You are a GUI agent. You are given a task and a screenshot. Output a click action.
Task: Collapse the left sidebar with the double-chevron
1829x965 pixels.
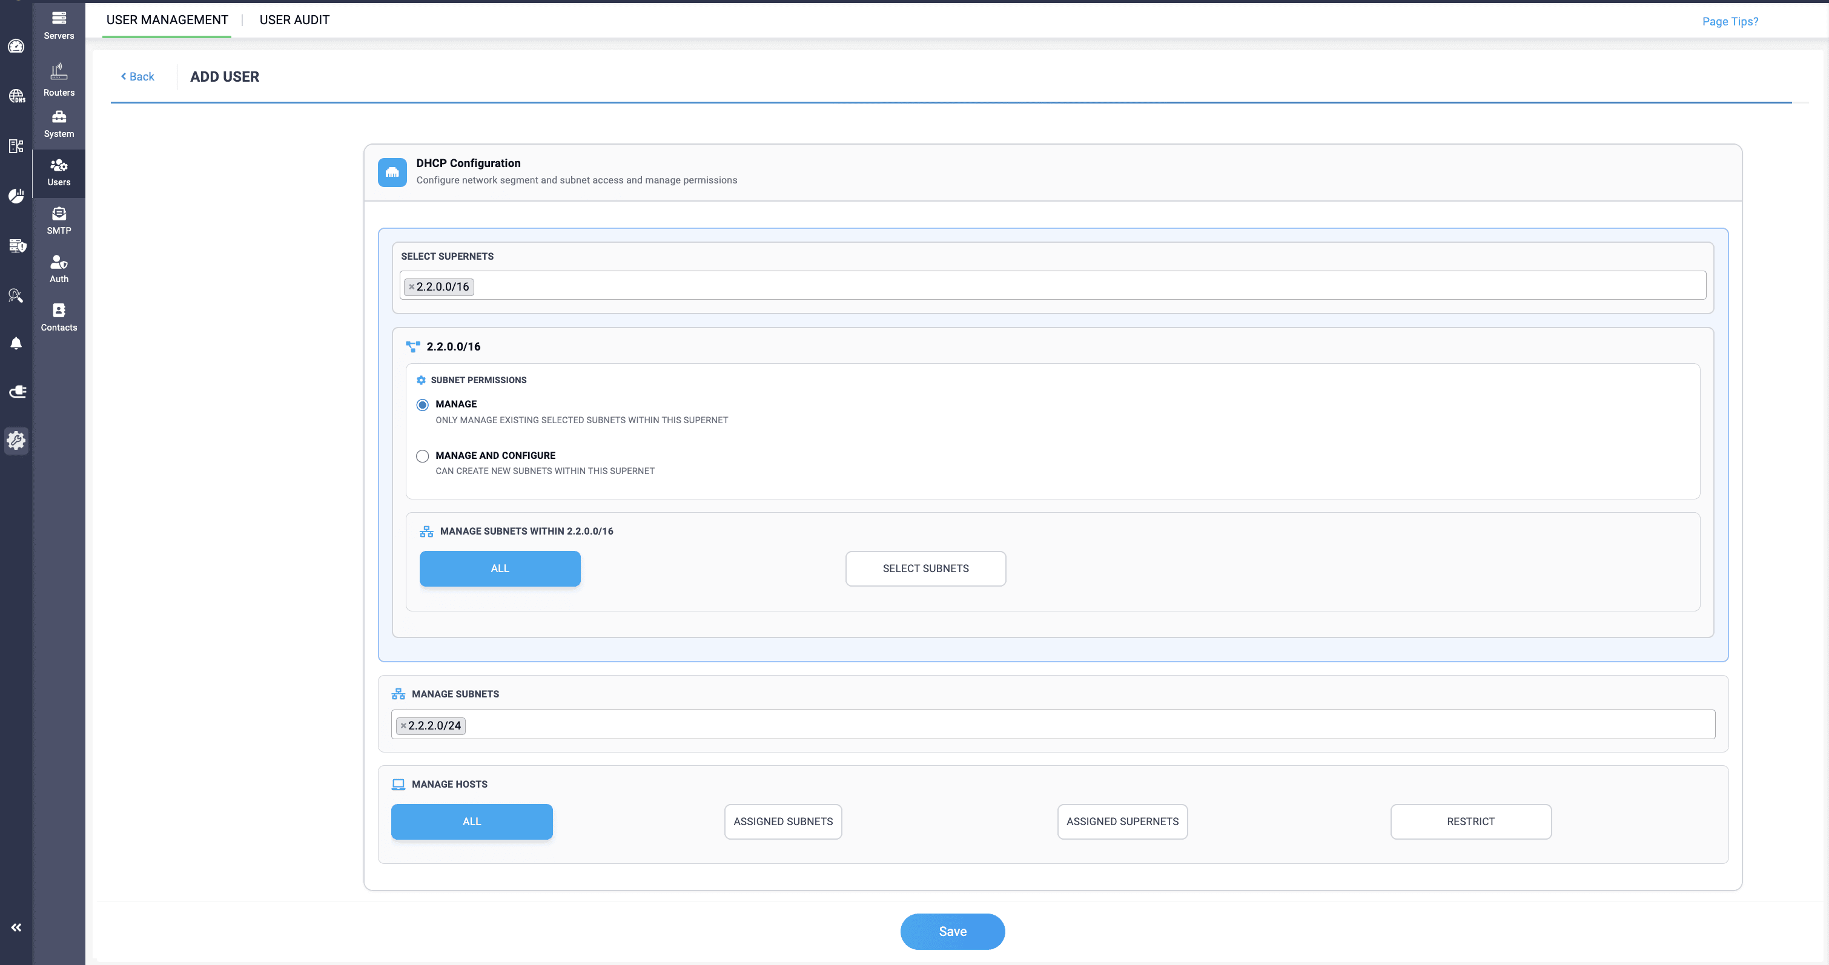tap(16, 927)
